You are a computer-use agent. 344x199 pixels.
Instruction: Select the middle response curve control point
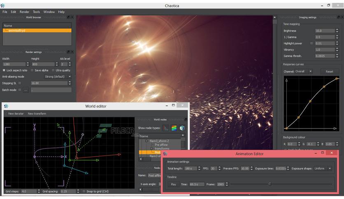click(310, 101)
